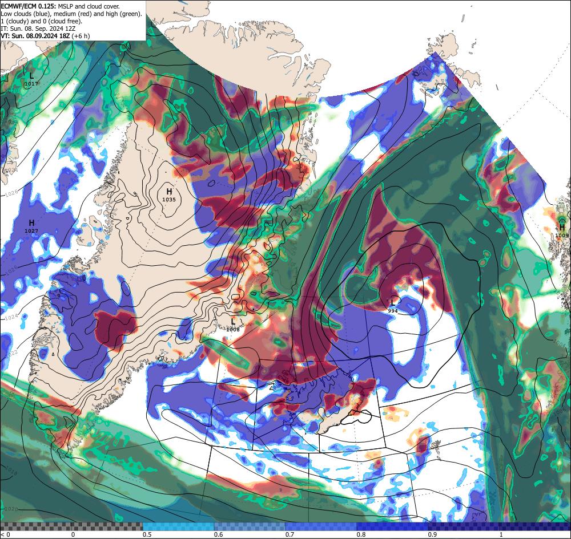Click the '0.9' tick label on the scale

433,534
